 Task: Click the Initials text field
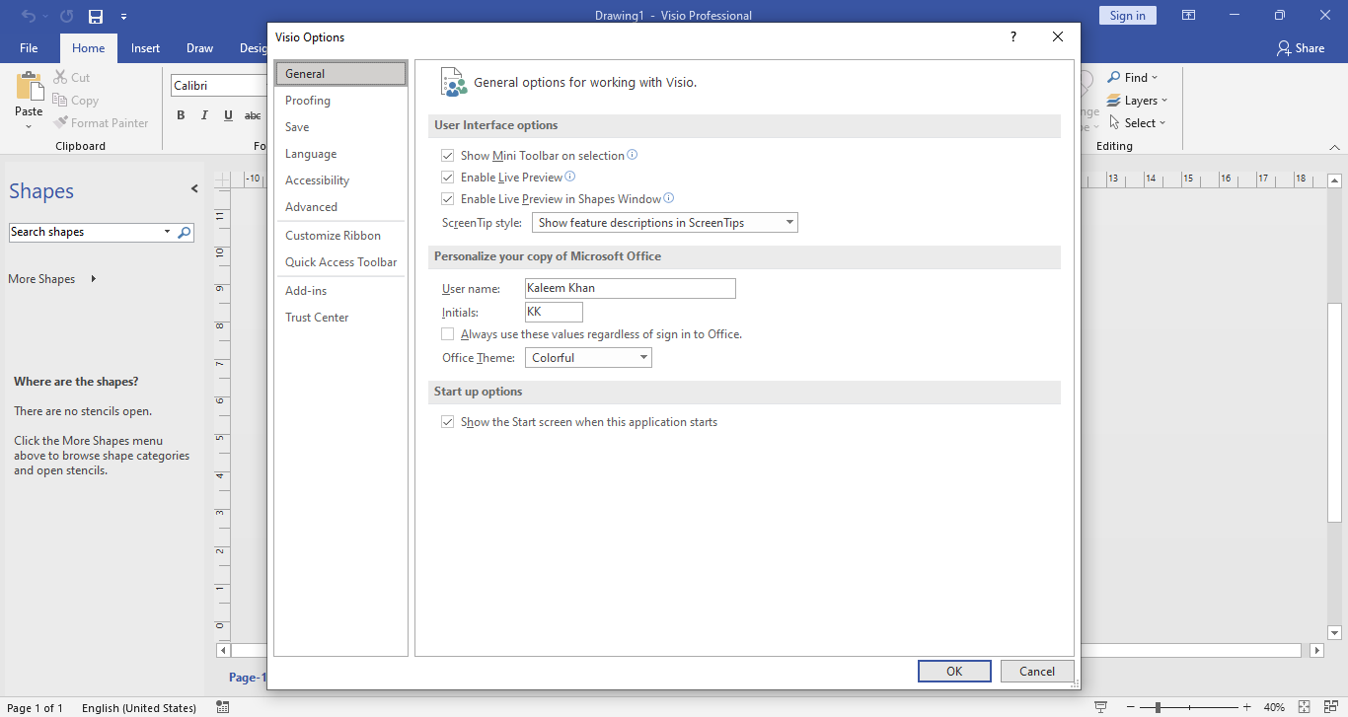point(554,312)
